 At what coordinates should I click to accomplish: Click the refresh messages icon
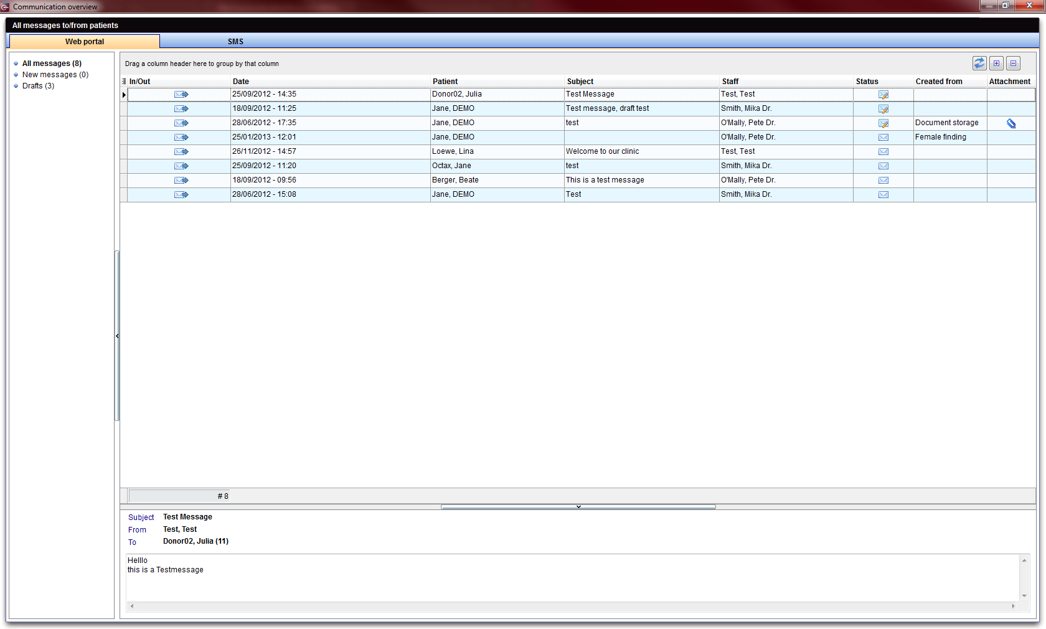979,63
